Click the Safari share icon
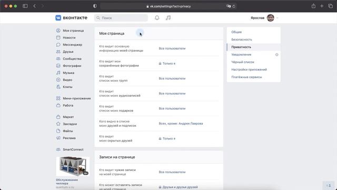The image size is (337, 190). point(314,6)
